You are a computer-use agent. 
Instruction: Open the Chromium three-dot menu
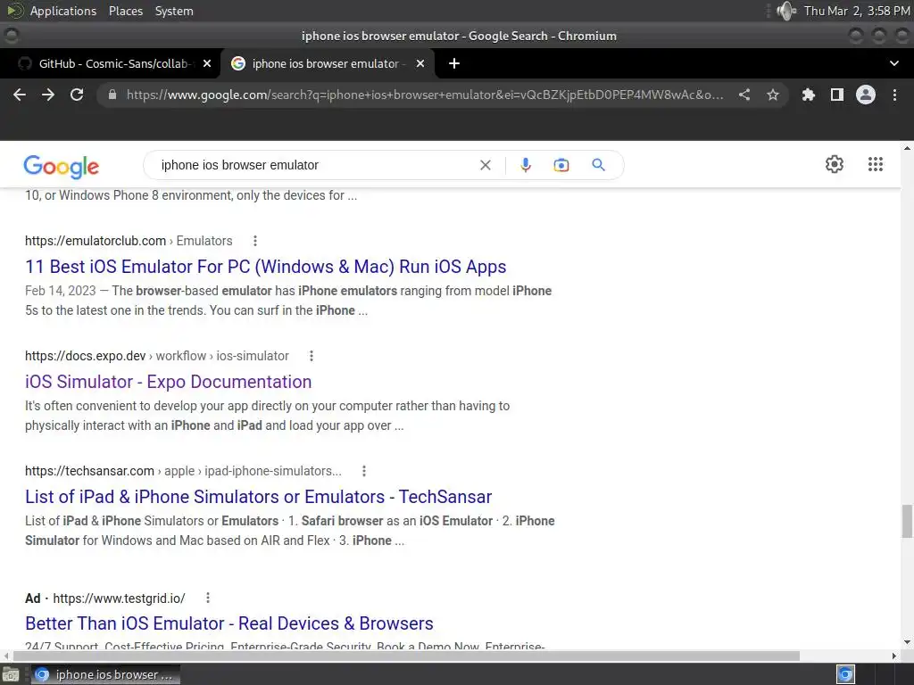(894, 95)
